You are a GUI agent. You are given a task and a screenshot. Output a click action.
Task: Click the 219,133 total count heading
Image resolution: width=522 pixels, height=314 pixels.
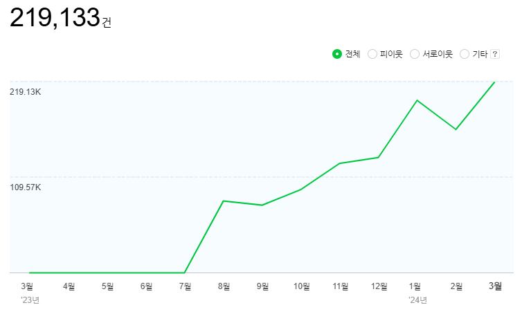[55, 19]
